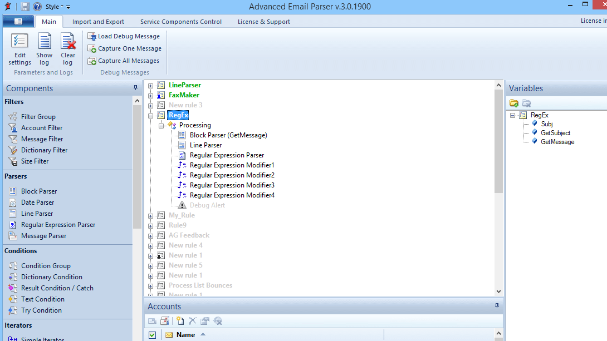The width and height of the screenshot is (607, 341).
Task: Click the rules tree vertical scrollbar thumb
Action: pos(498,141)
